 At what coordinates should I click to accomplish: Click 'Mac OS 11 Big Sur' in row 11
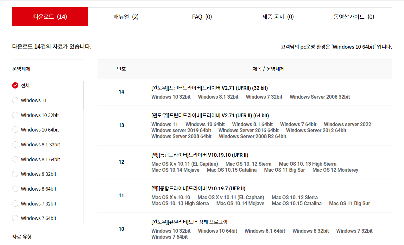350,203
